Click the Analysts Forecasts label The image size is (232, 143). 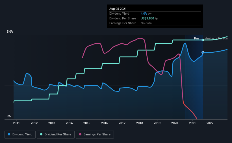pyautogui.click(x=216, y=38)
